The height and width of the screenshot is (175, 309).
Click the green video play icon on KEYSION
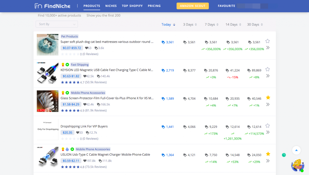tap(67, 65)
